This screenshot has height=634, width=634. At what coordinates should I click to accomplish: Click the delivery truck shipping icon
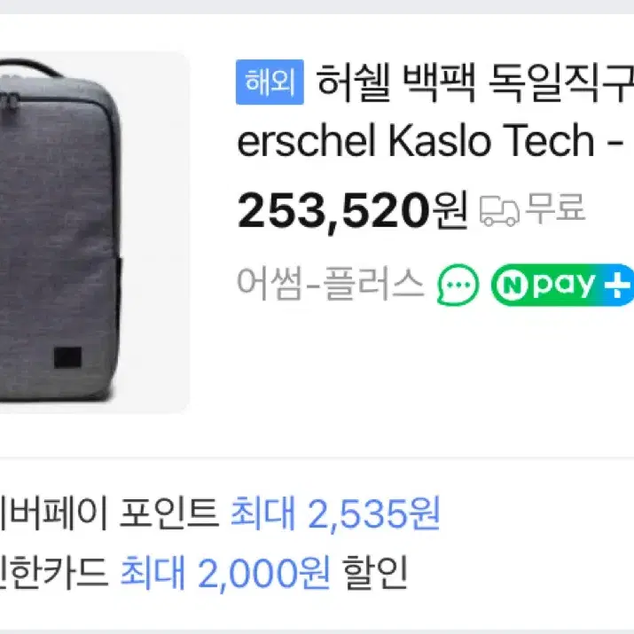pyautogui.click(x=499, y=211)
